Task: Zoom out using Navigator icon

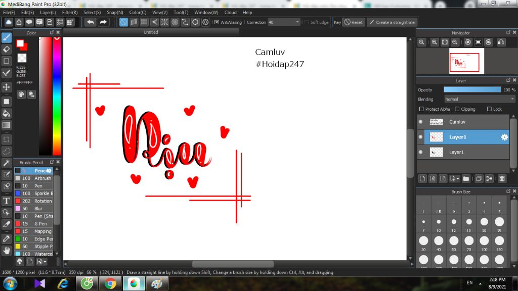Action: coord(455,42)
